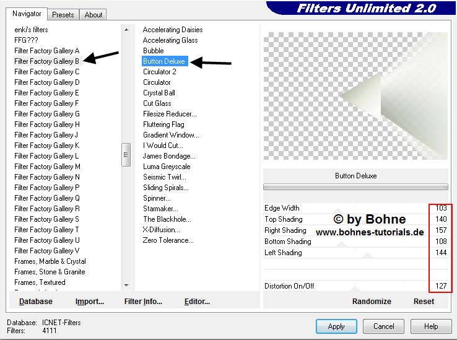Switch to the Presets tab

pyautogui.click(x=63, y=14)
